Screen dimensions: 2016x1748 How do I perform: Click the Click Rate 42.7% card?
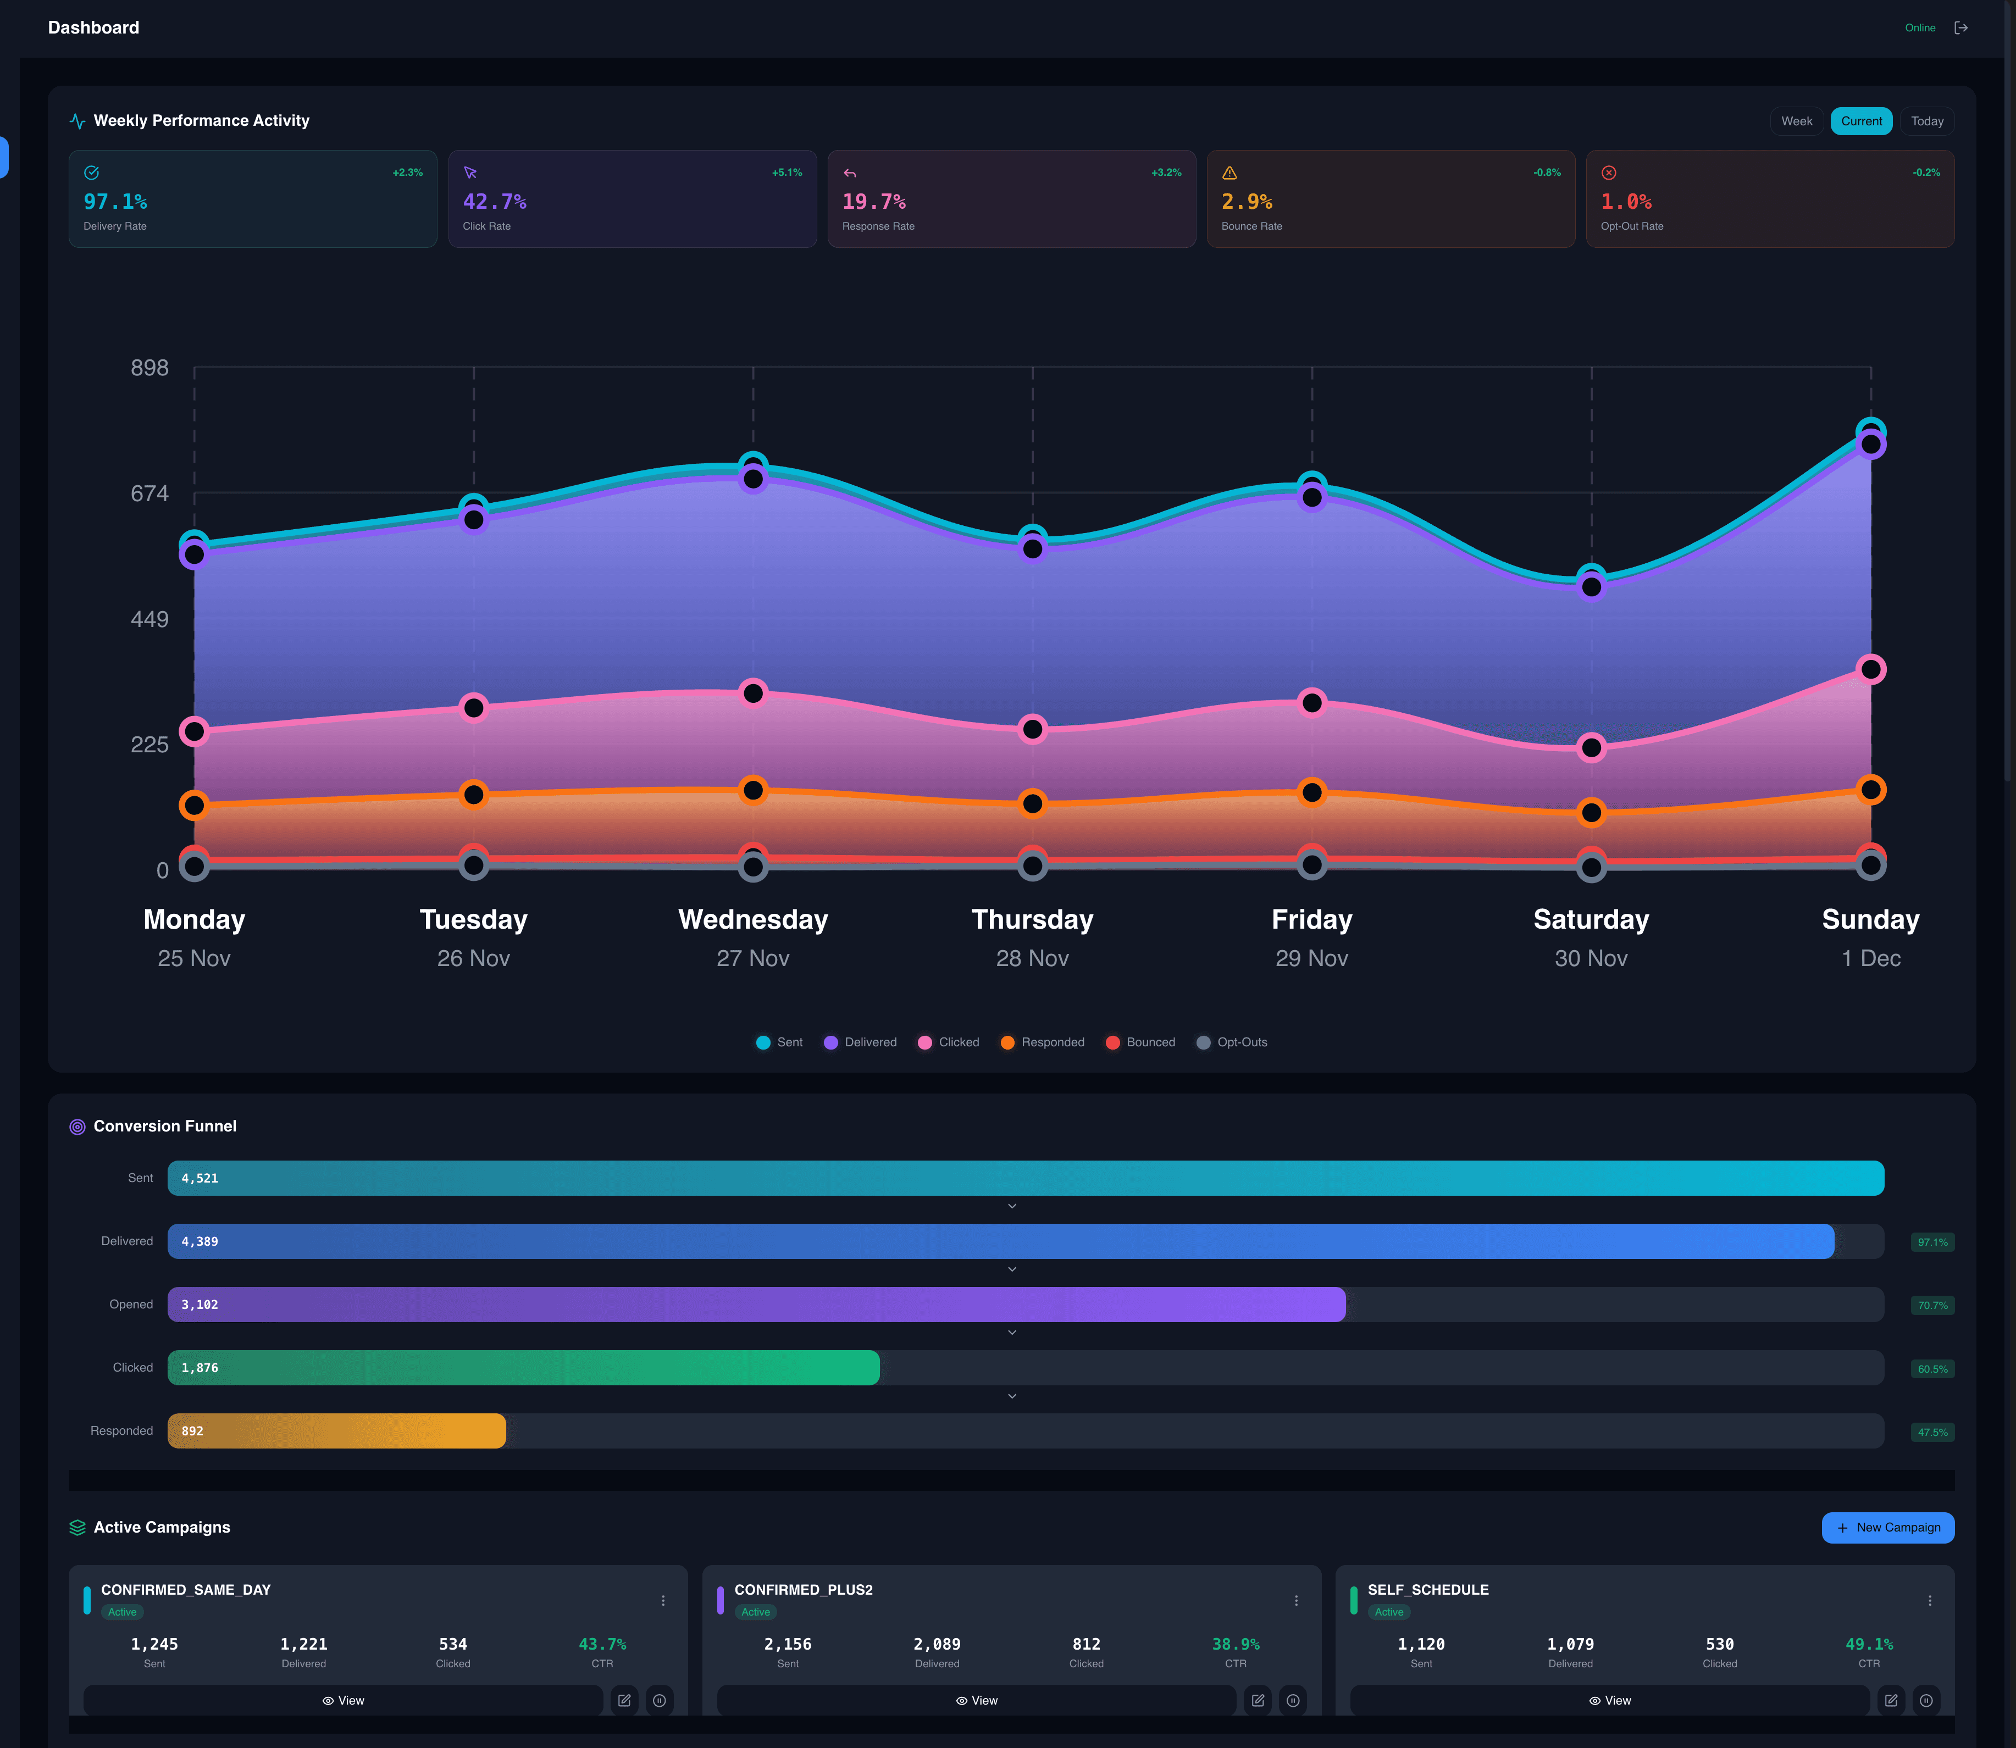(x=632, y=199)
